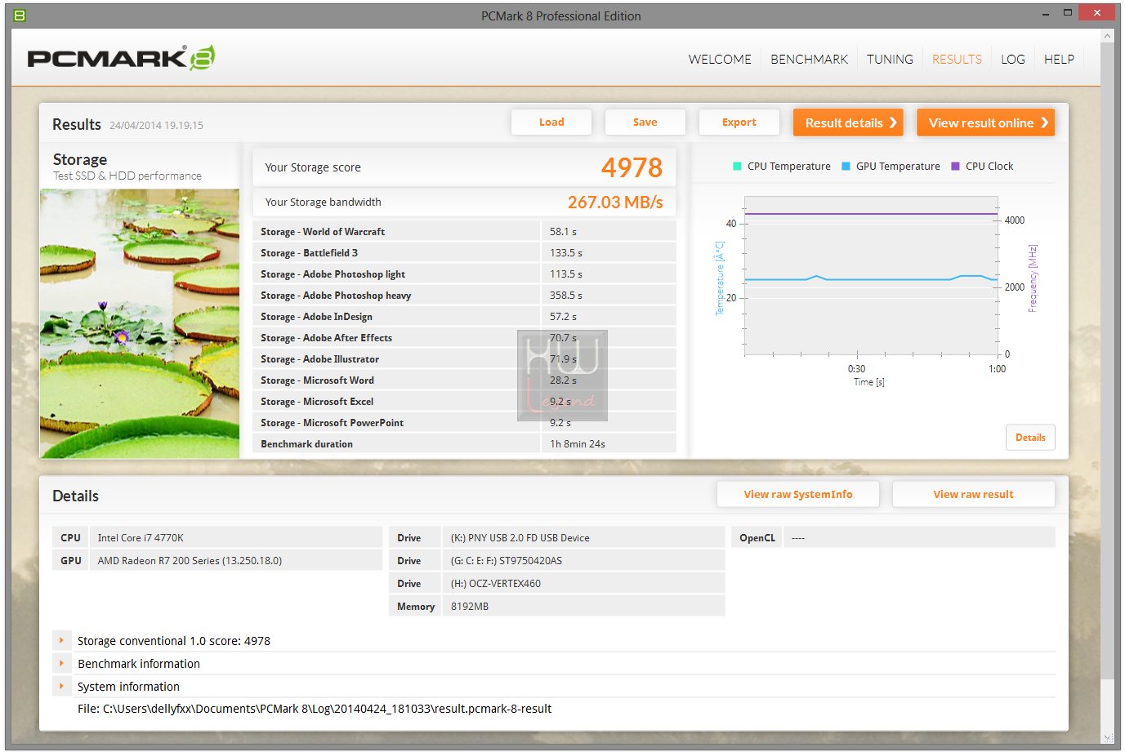
Task: Click the scrollbar up arrow
Action: pos(1107,36)
